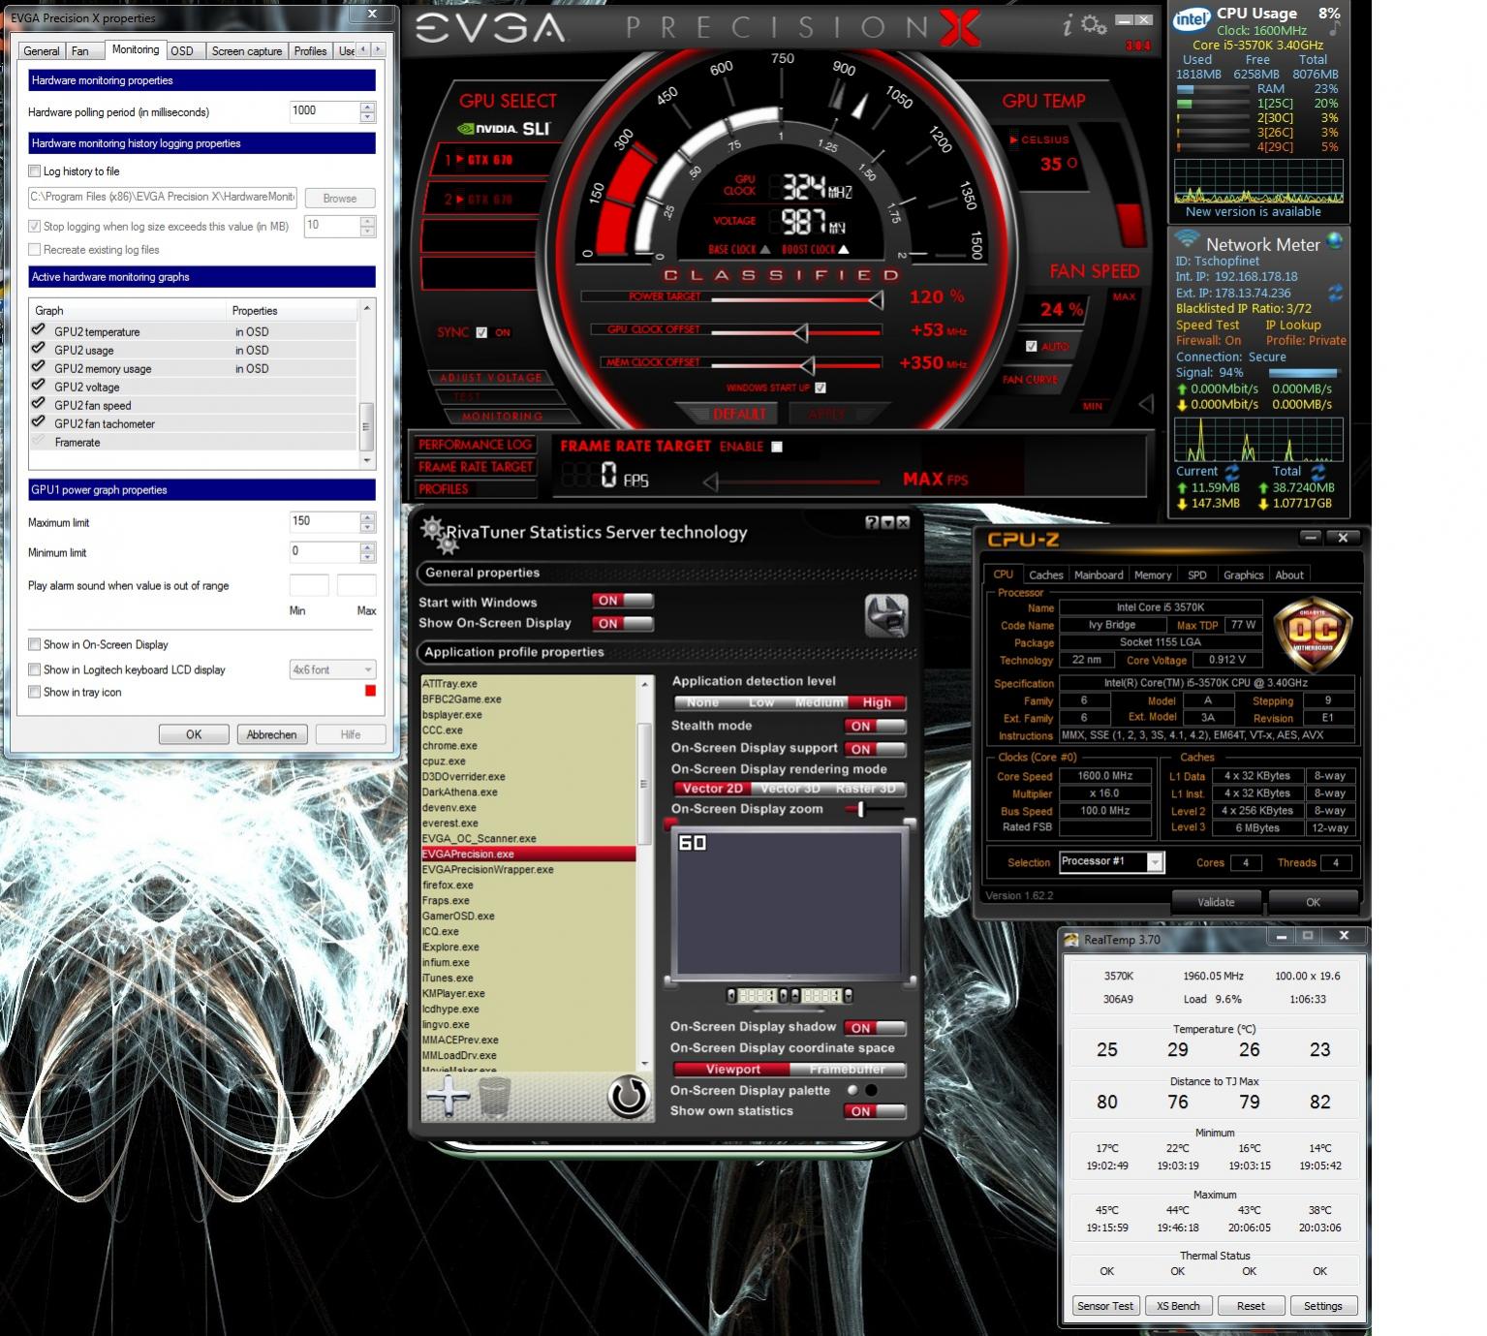Image resolution: width=1487 pixels, height=1336 pixels.
Task: Click Validate in CPU-Z
Action: pyautogui.click(x=1216, y=902)
